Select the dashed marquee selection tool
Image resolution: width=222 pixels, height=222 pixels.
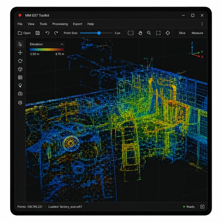point(130,33)
